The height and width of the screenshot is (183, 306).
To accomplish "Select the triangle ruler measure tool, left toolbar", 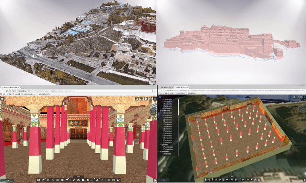I will pyautogui.click(x=92, y=180).
